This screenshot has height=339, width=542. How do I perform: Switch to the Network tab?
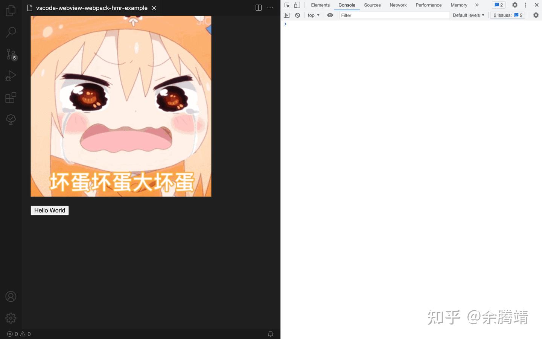coord(398,5)
